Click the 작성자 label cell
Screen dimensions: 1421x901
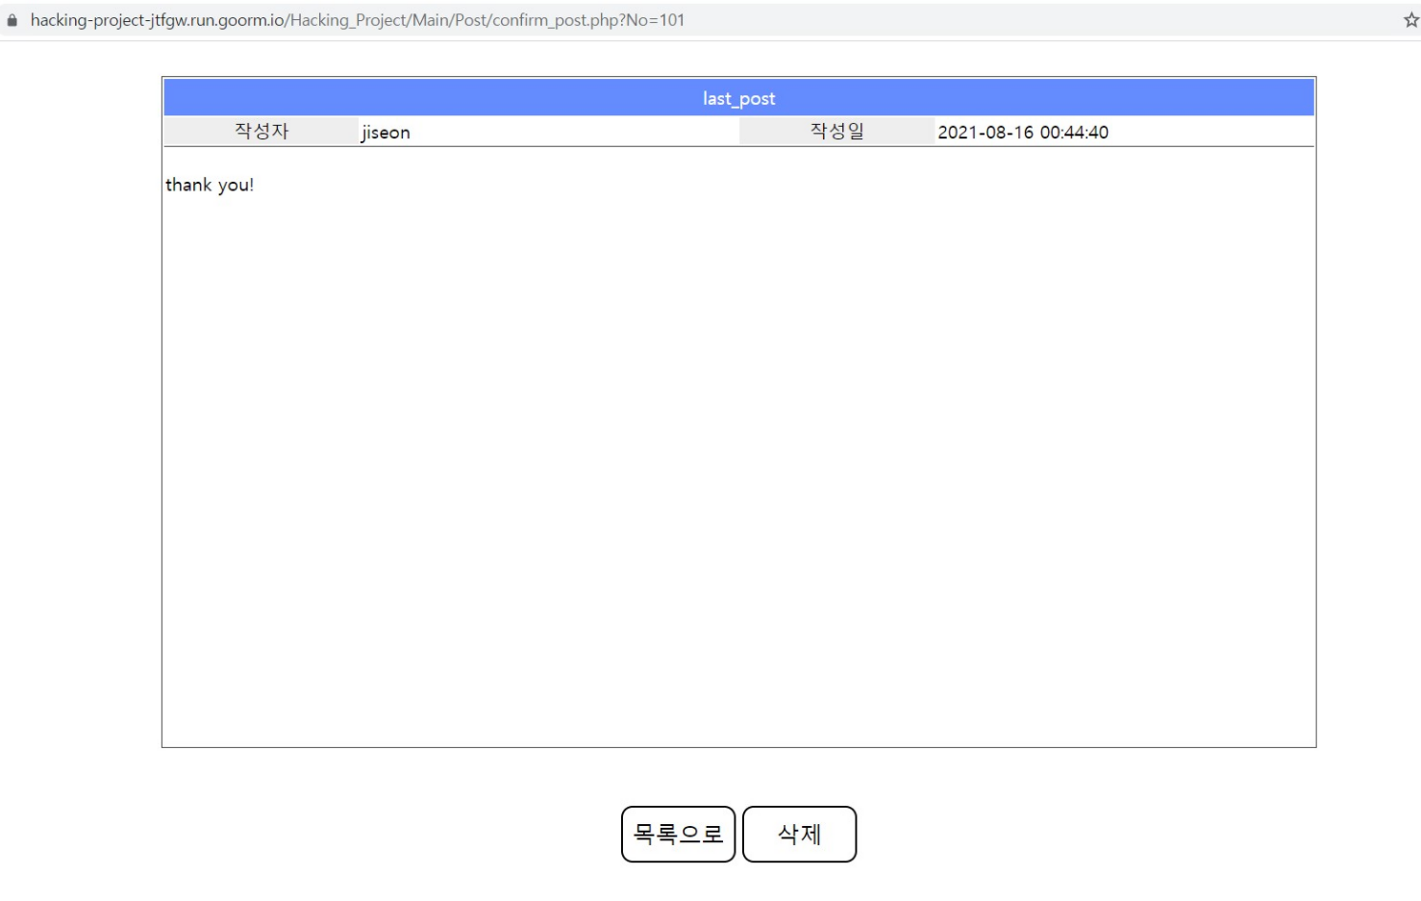(x=262, y=131)
